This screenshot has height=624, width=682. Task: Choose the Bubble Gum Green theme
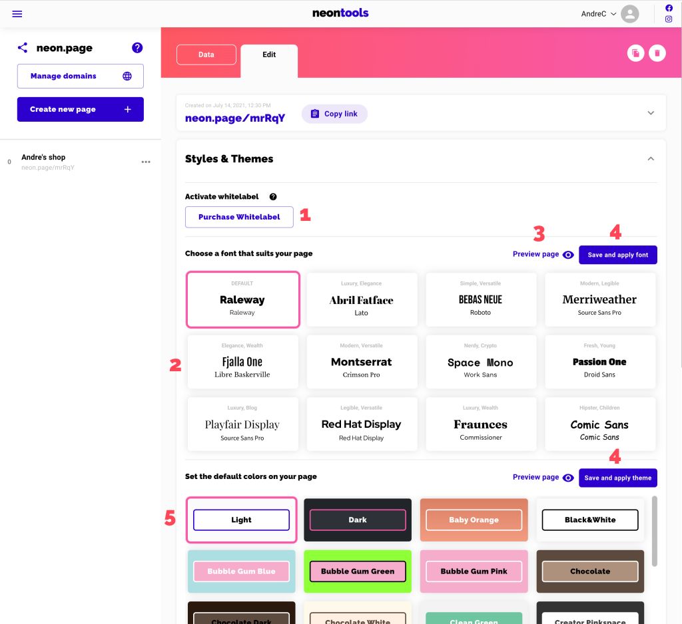coord(358,571)
